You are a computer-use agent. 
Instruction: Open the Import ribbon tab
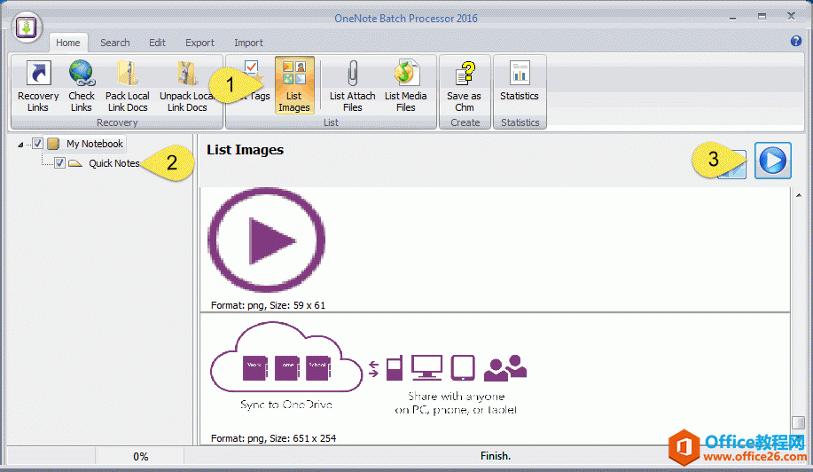248,43
